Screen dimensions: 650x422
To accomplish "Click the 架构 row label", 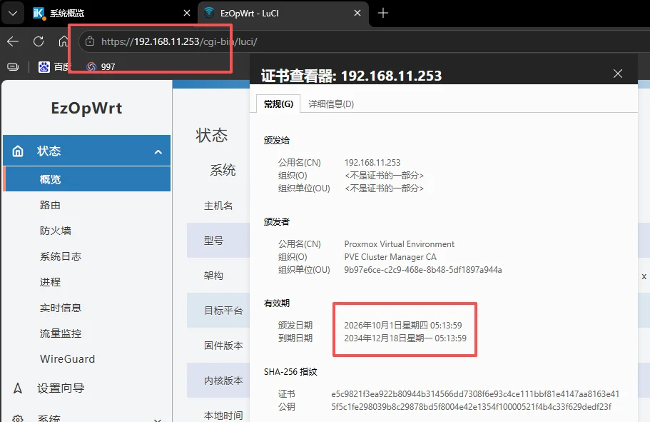I will 213,276.
